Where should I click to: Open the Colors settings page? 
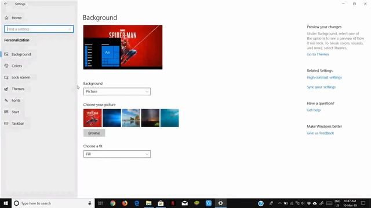(17, 66)
